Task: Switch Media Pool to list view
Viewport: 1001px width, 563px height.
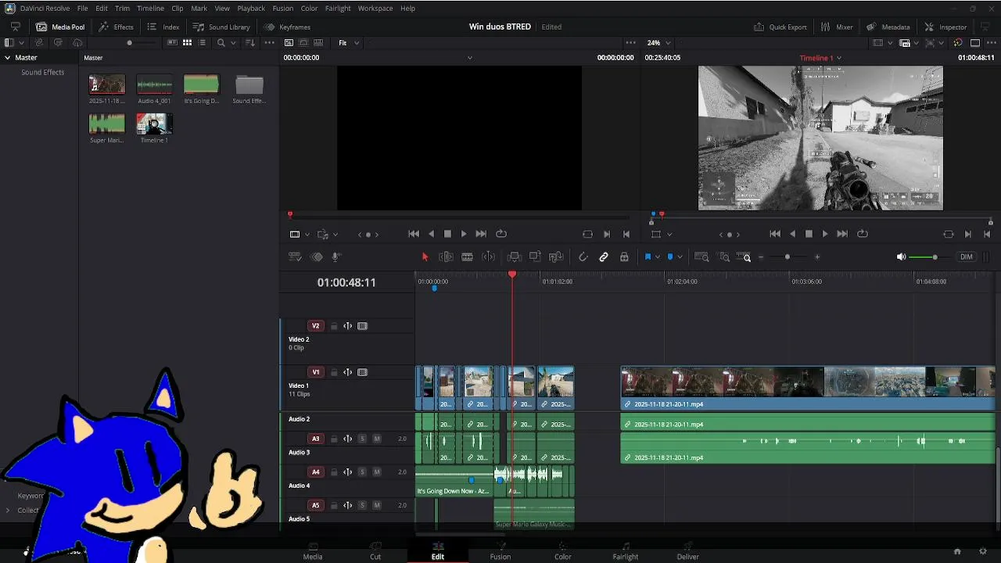Action: pyautogui.click(x=203, y=43)
